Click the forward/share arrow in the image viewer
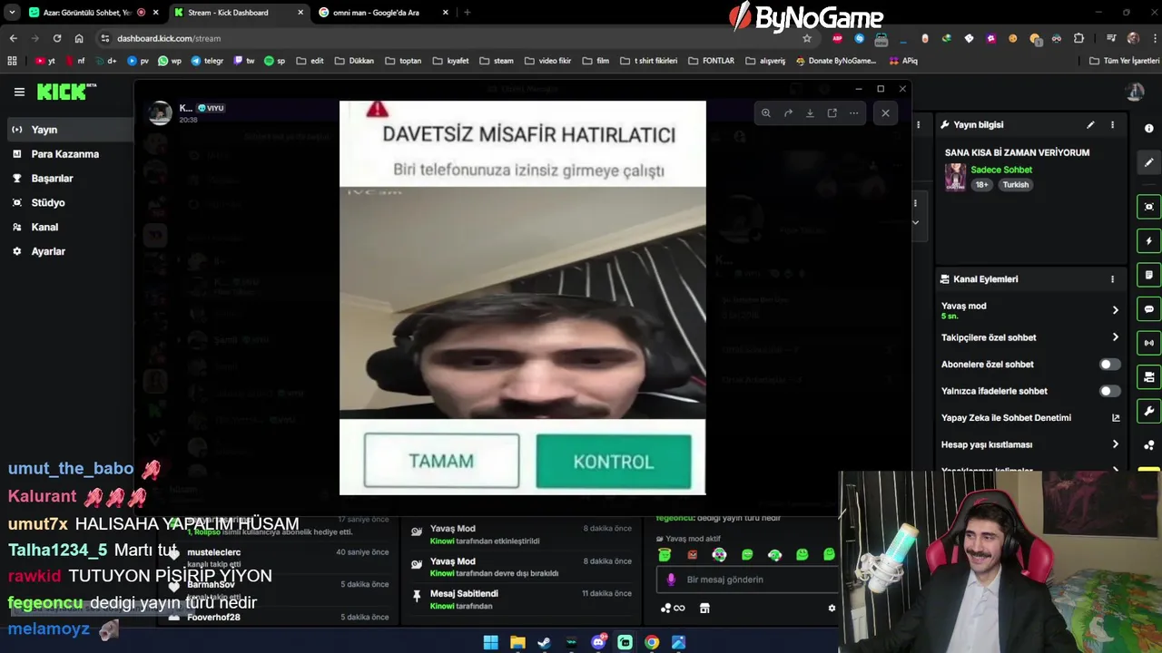 pyautogui.click(x=788, y=113)
